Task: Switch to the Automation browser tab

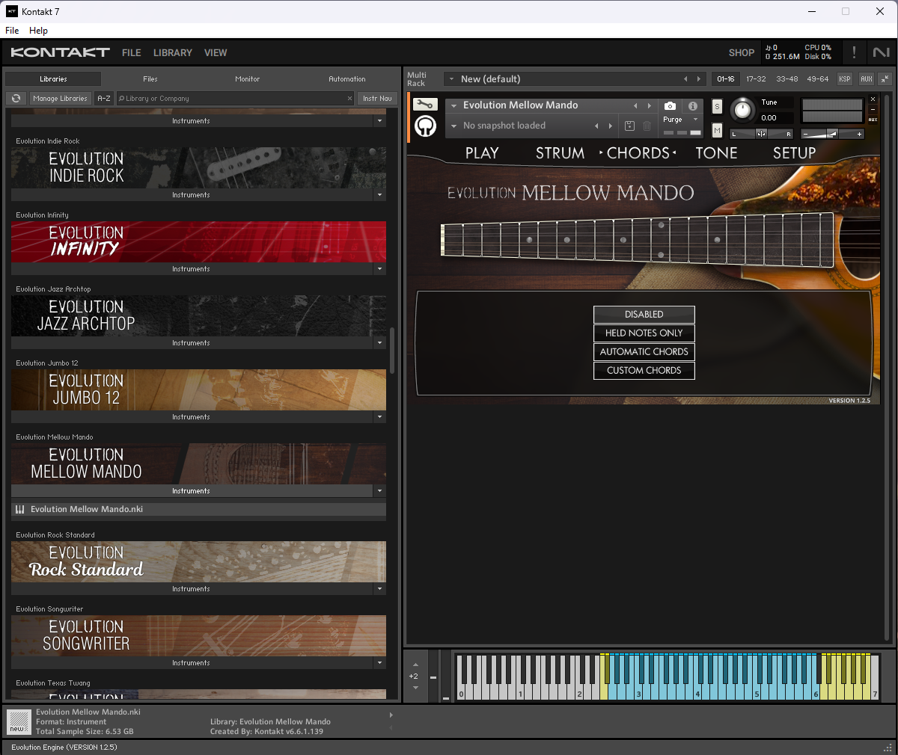Action: click(347, 78)
